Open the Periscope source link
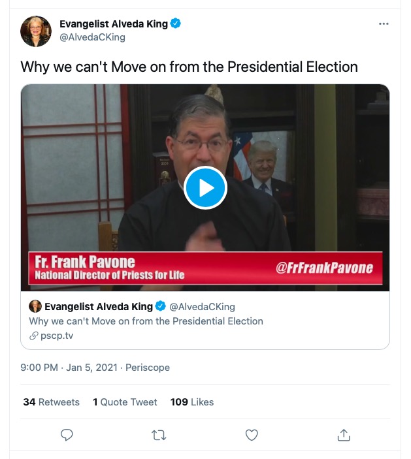The image size is (411, 459). click(x=148, y=368)
